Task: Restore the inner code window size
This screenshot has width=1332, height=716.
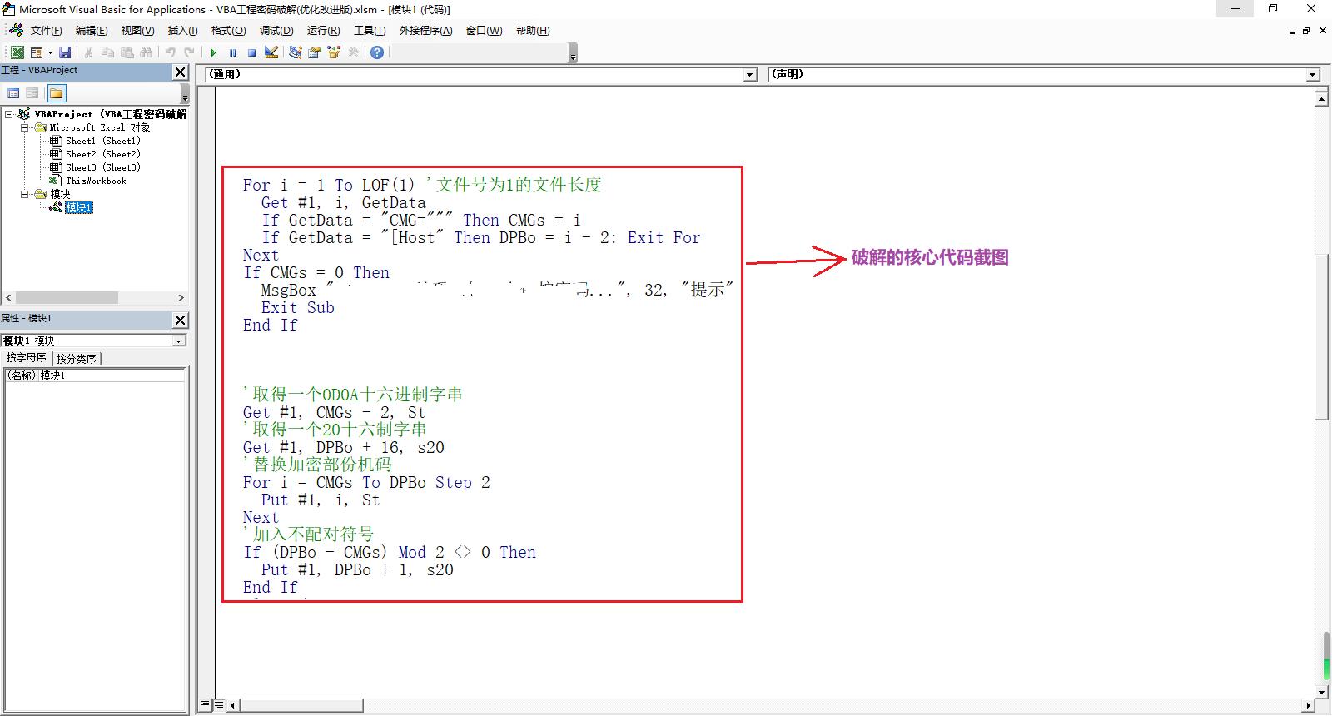Action: [1306, 31]
